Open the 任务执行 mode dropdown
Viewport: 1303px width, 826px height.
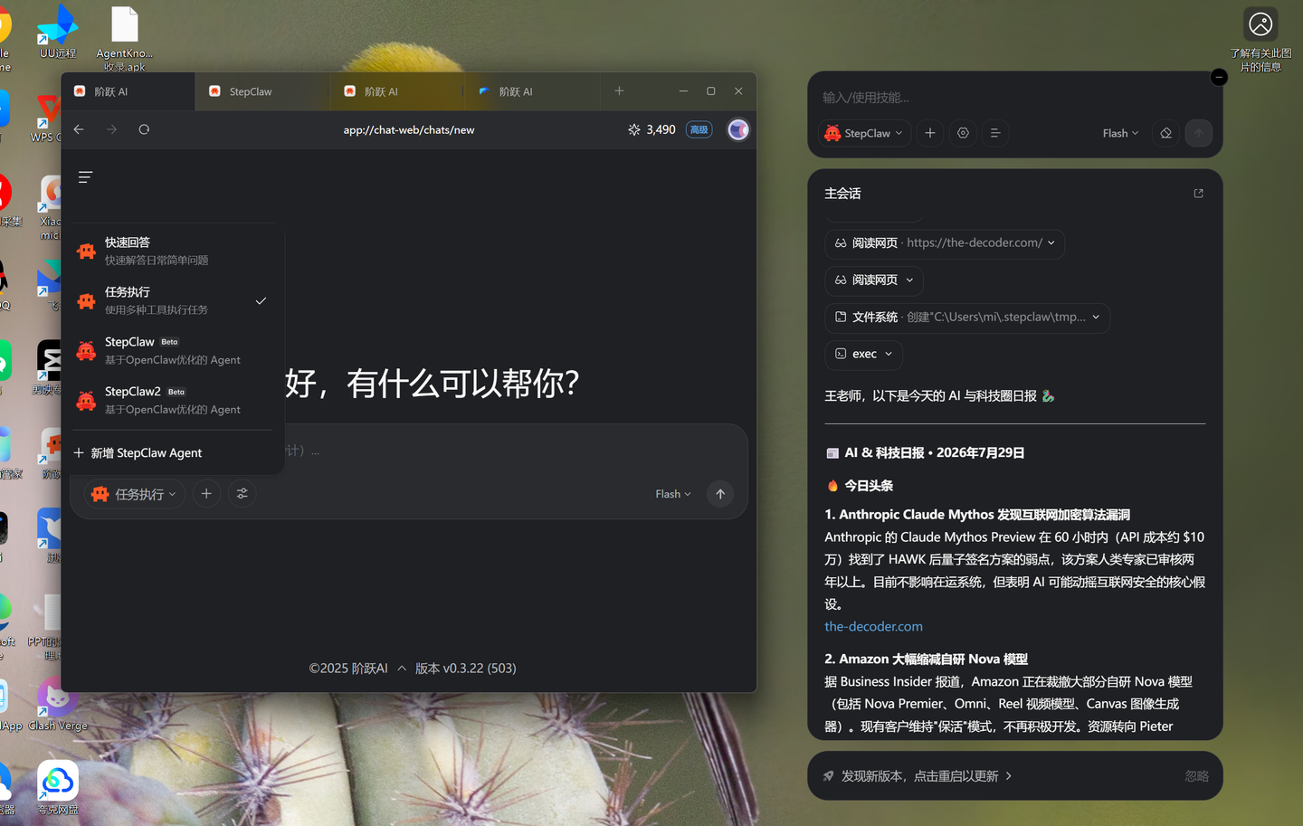click(x=135, y=494)
